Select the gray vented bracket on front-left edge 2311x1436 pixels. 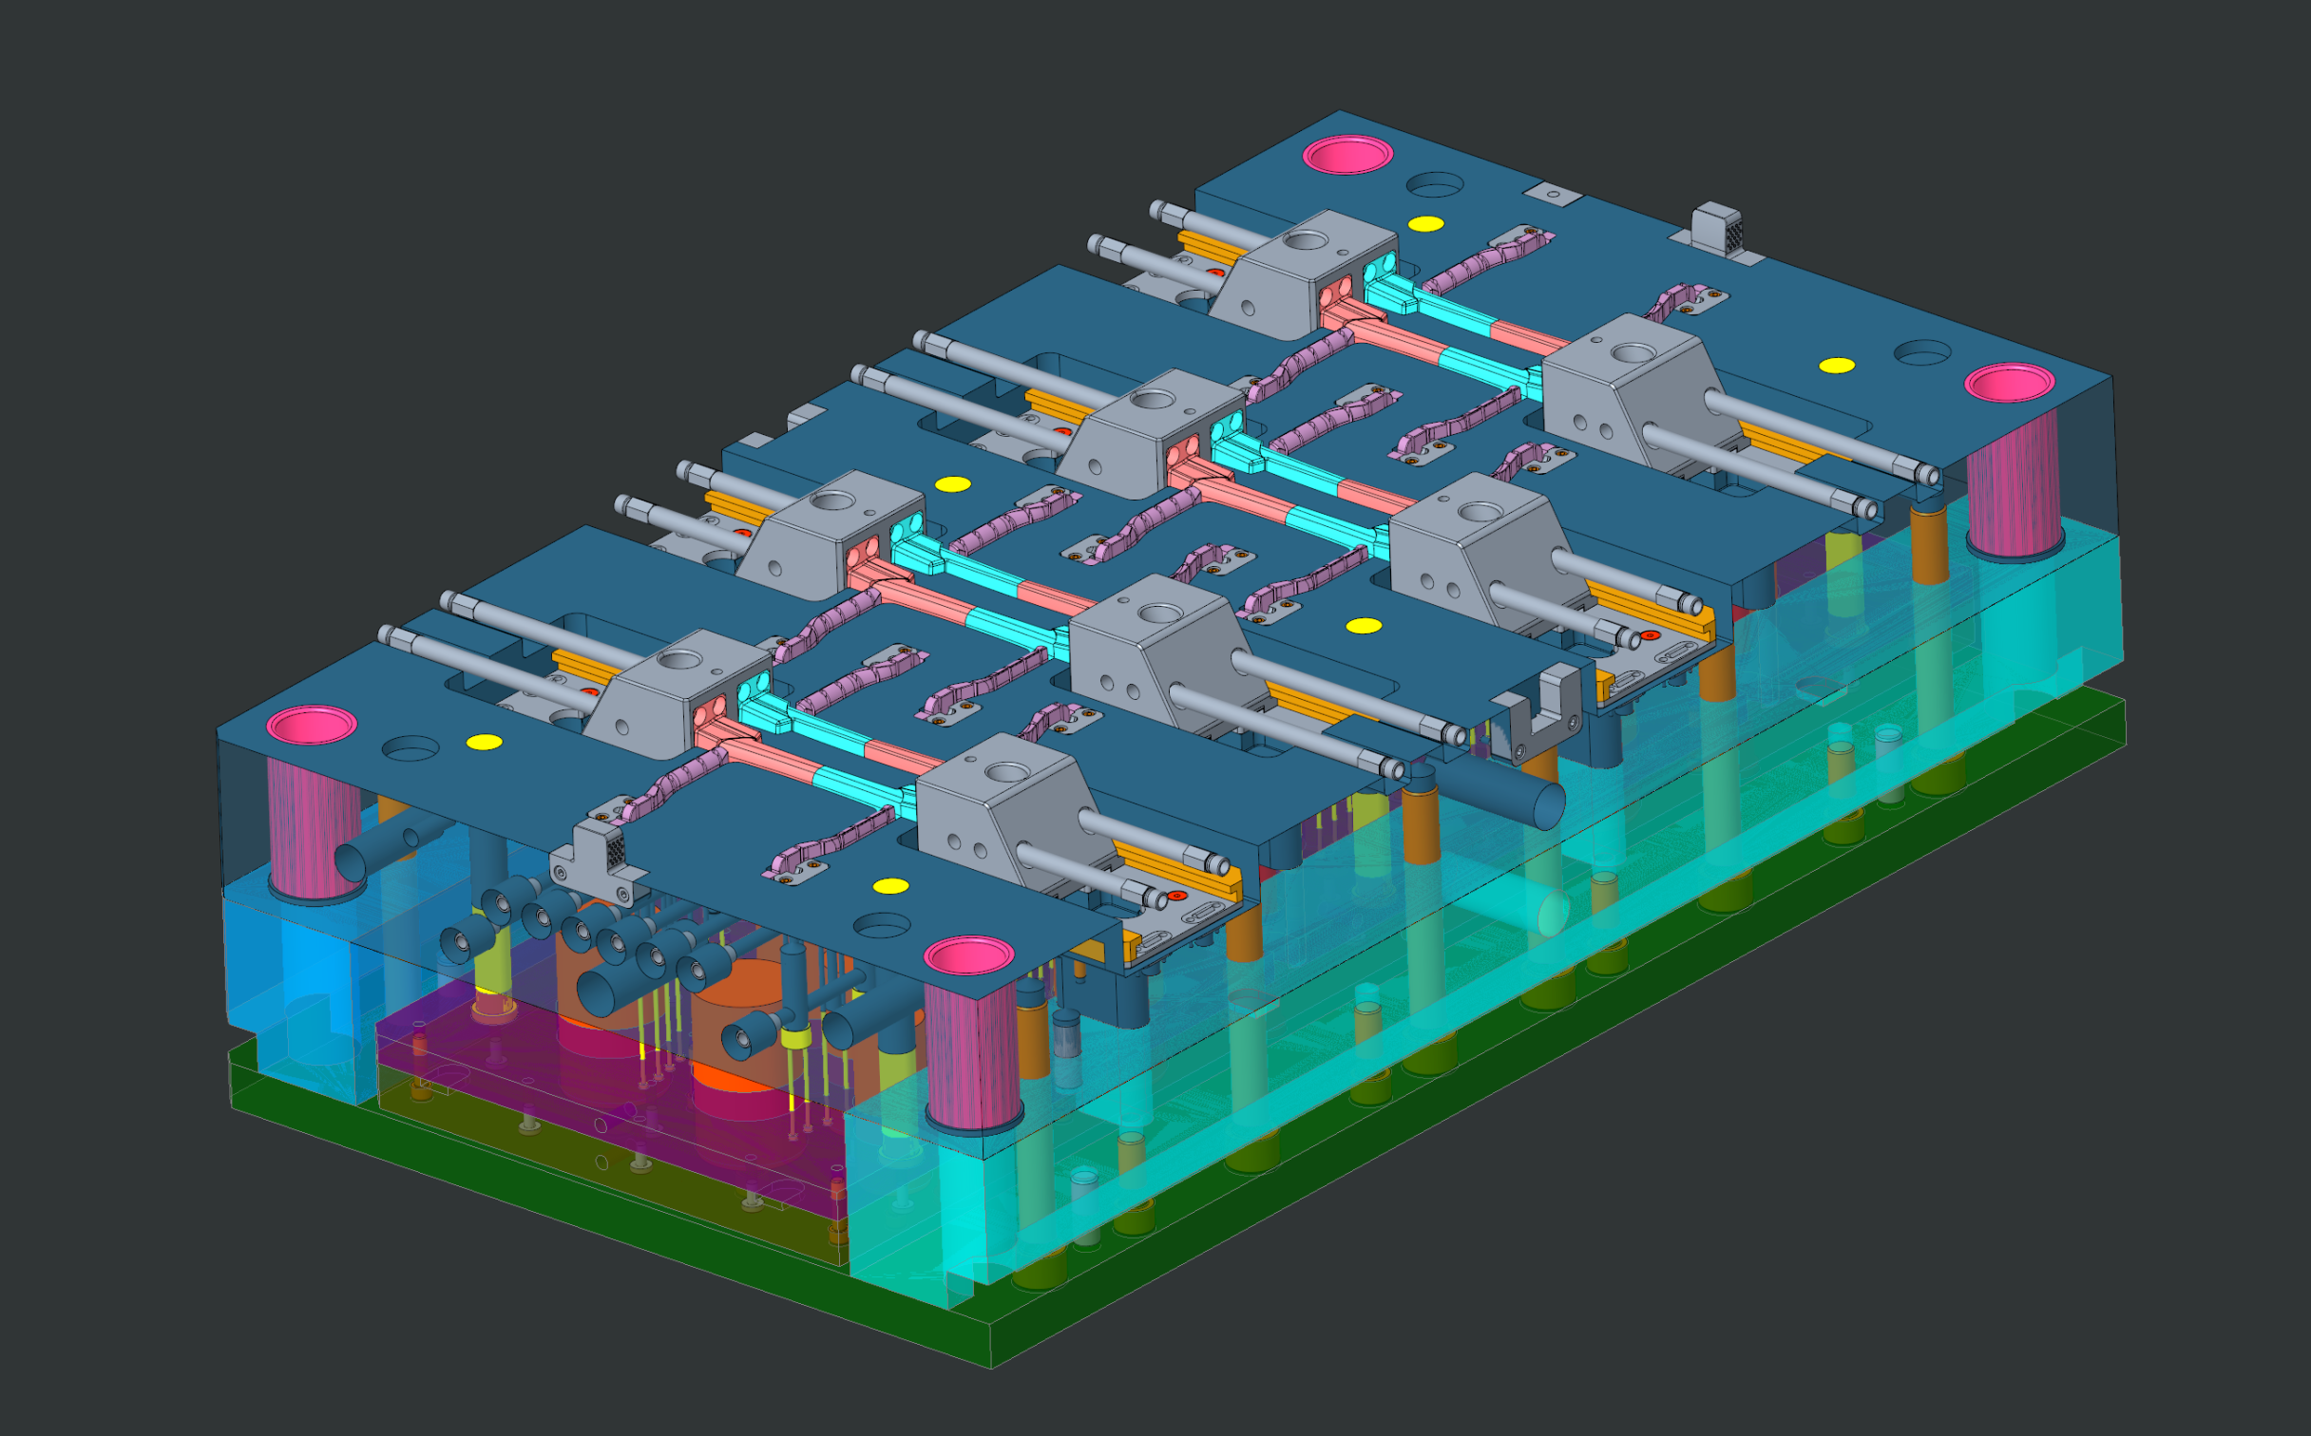pyautogui.click(x=591, y=860)
